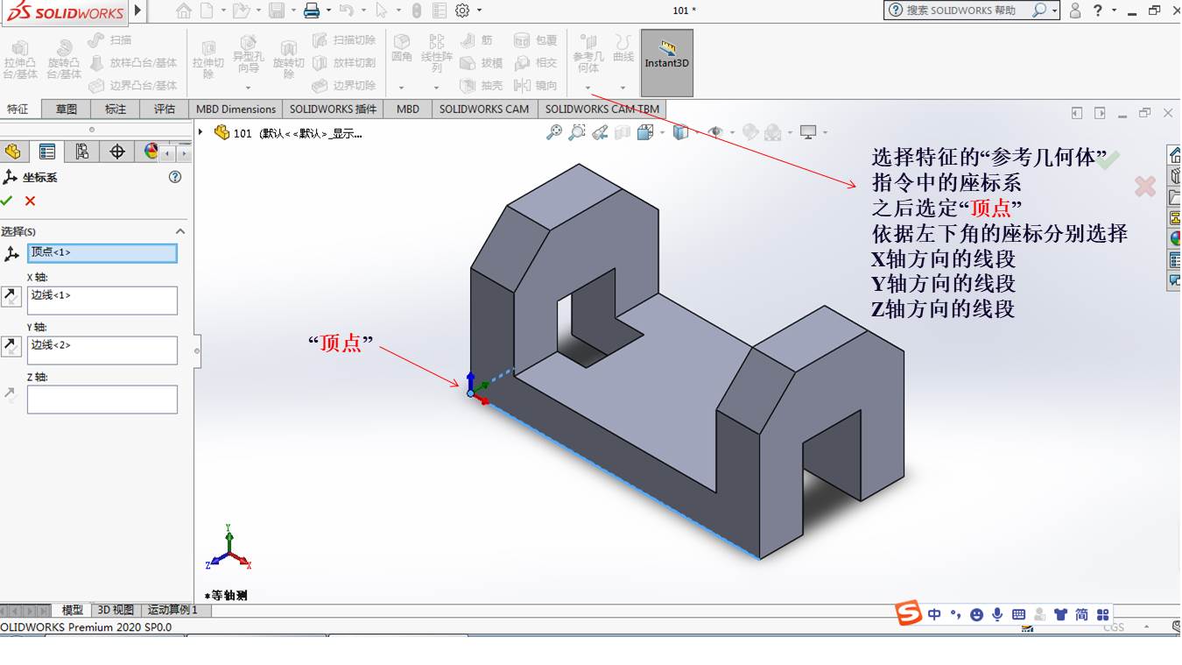
Task: Create a new document with New icon
Action: [x=207, y=11]
